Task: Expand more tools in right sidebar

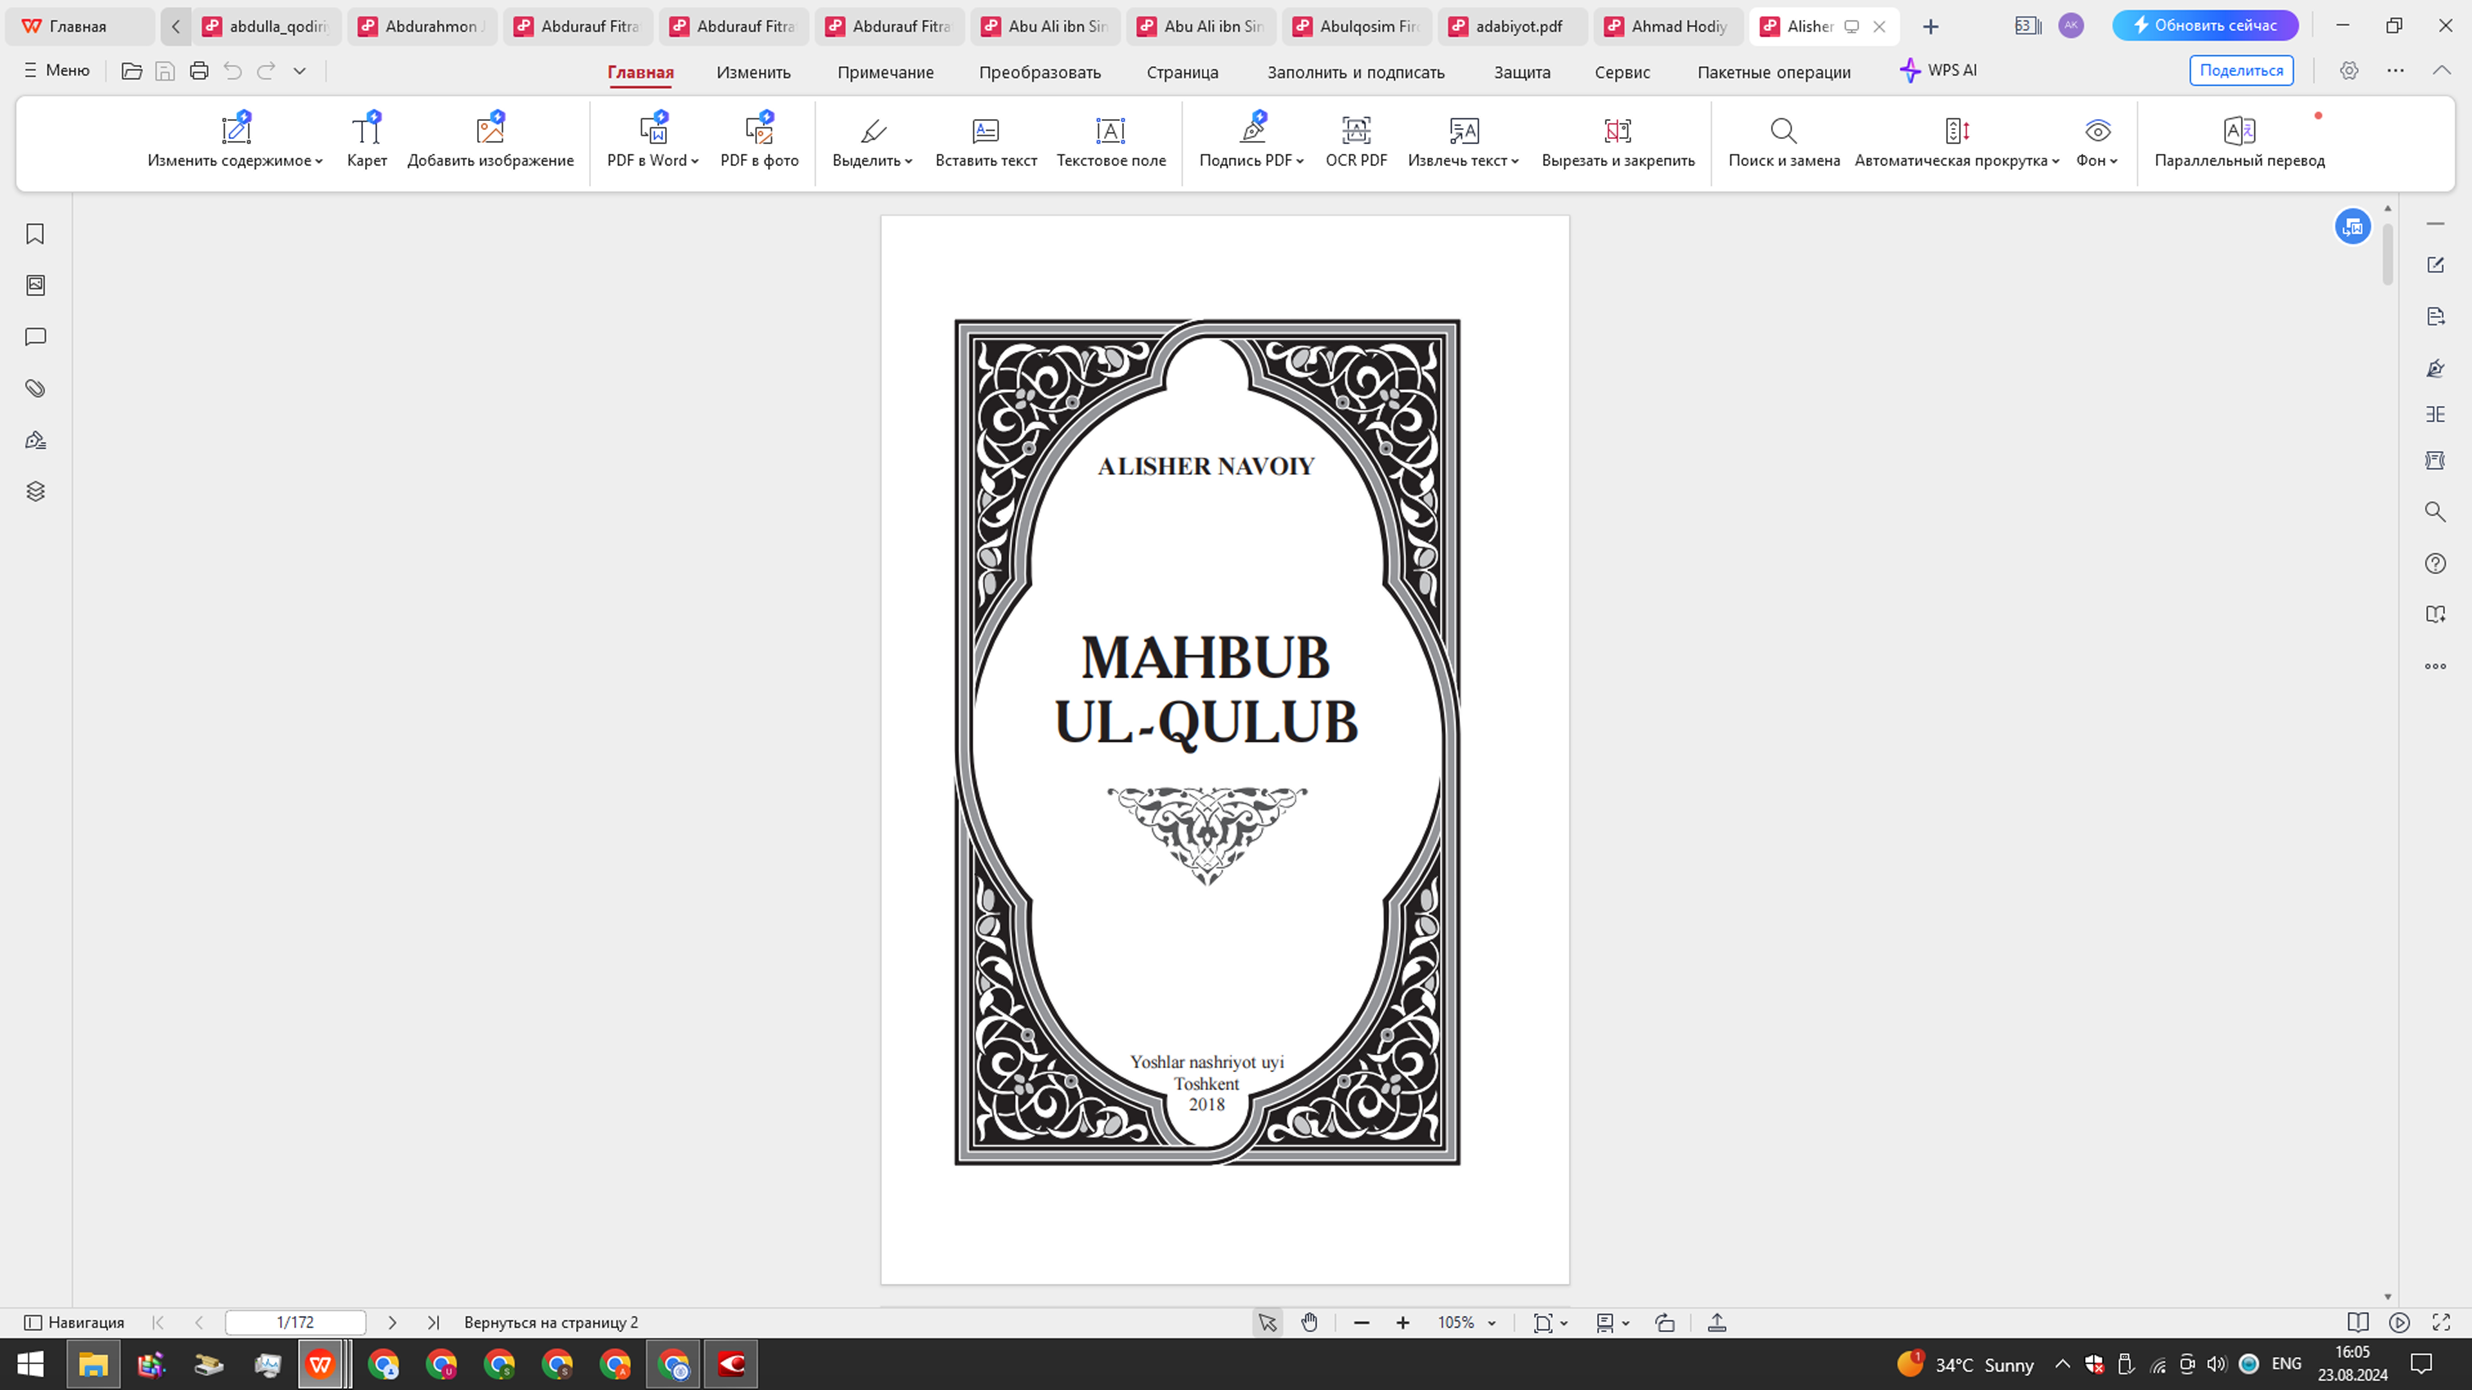Action: pyautogui.click(x=2435, y=666)
